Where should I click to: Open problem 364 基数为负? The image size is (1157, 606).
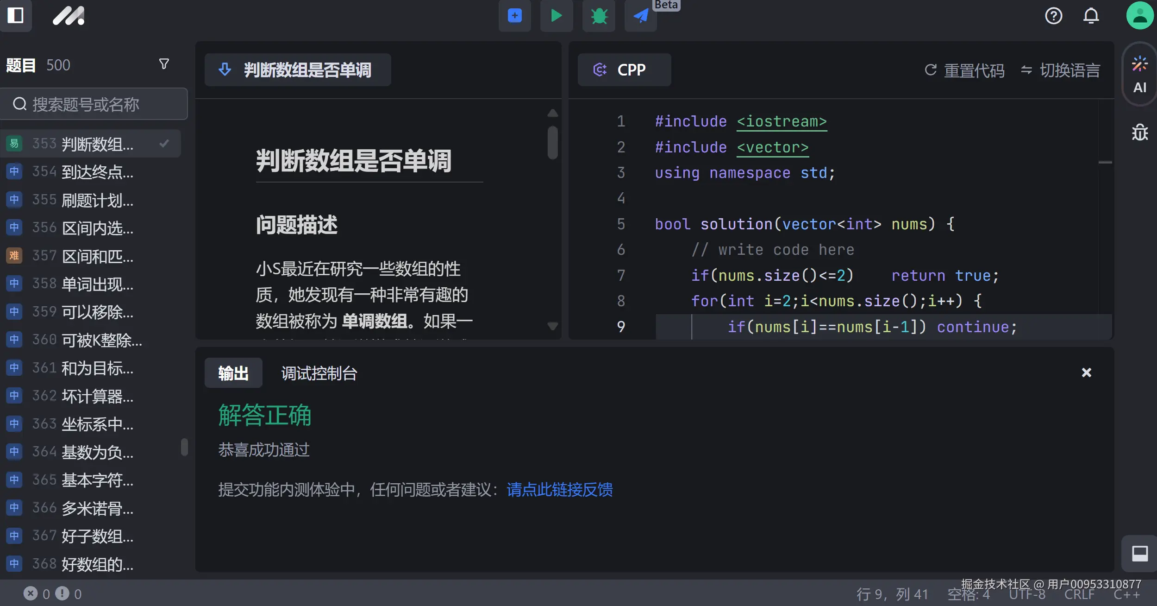click(x=91, y=452)
